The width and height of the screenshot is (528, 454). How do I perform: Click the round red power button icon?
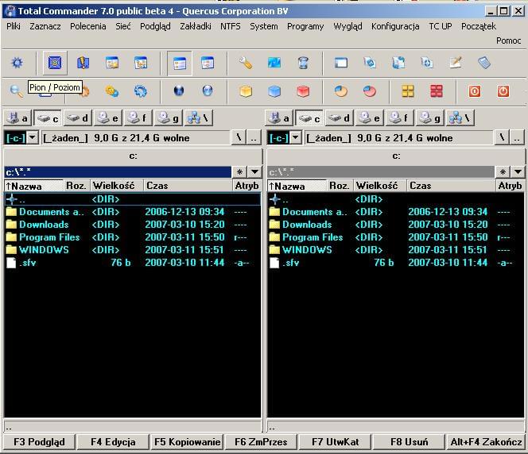[503, 91]
